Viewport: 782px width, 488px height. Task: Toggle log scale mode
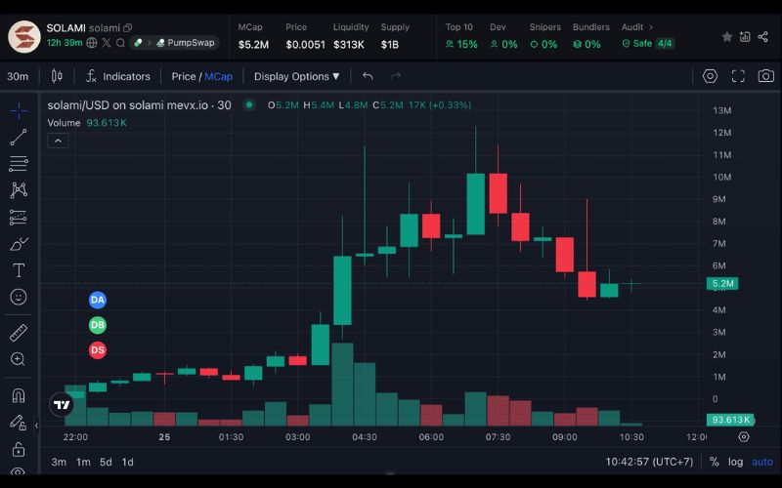tap(736, 462)
